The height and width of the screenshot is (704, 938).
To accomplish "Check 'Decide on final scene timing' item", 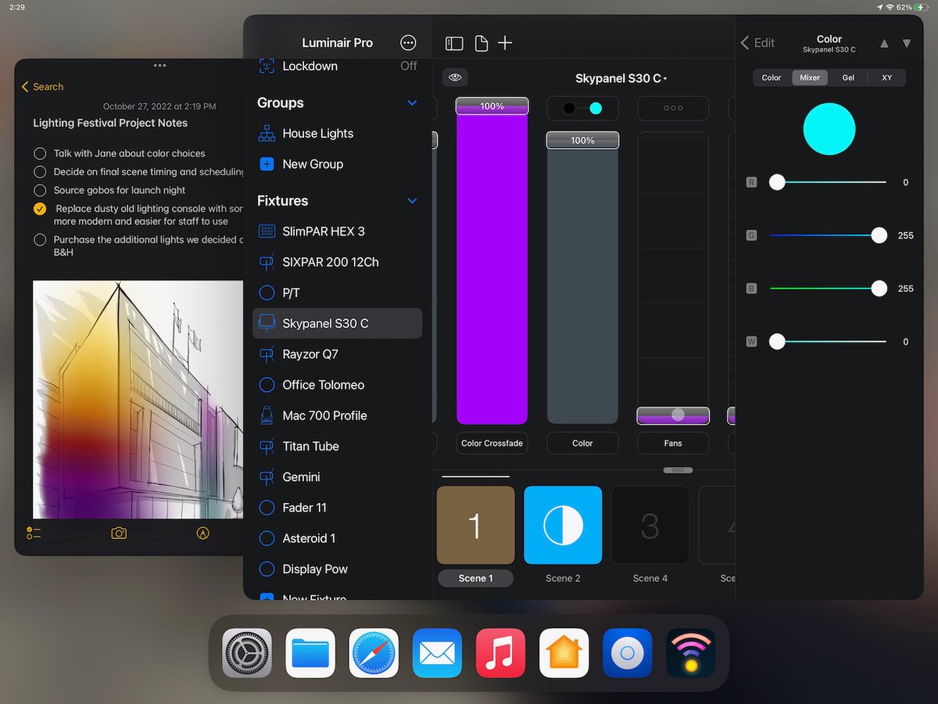I will click(40, 171).
